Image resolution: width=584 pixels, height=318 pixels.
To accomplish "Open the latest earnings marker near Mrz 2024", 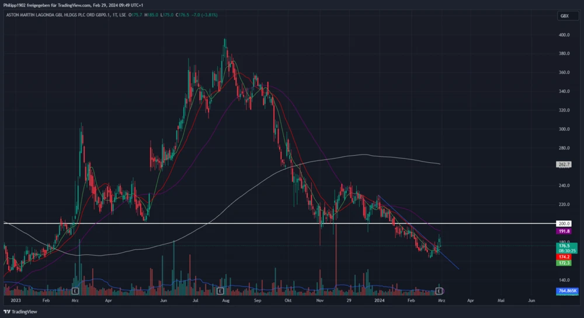I will [x=440, y=291].
